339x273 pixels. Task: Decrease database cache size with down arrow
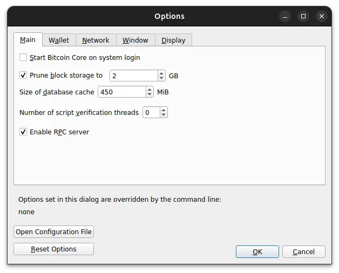pos(150,94)
